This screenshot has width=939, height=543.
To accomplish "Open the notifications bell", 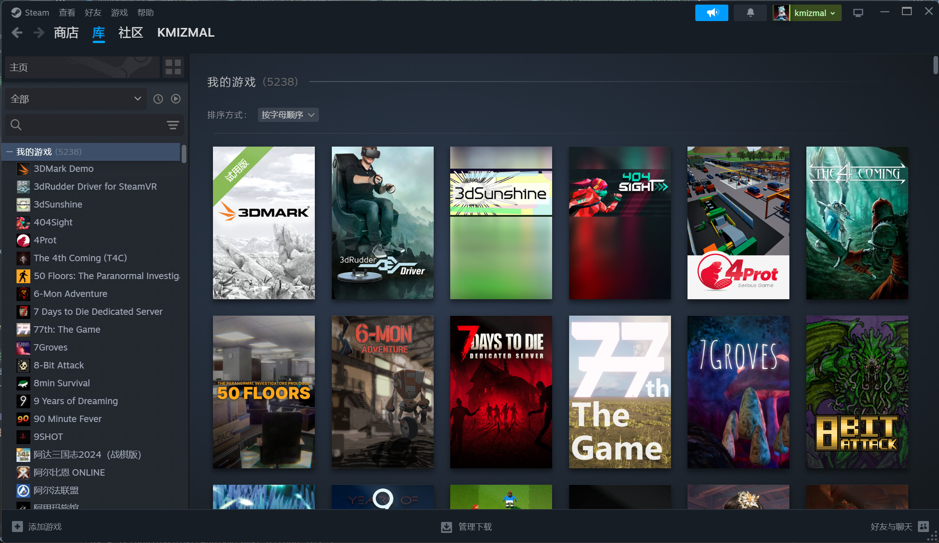I will 750,13.
